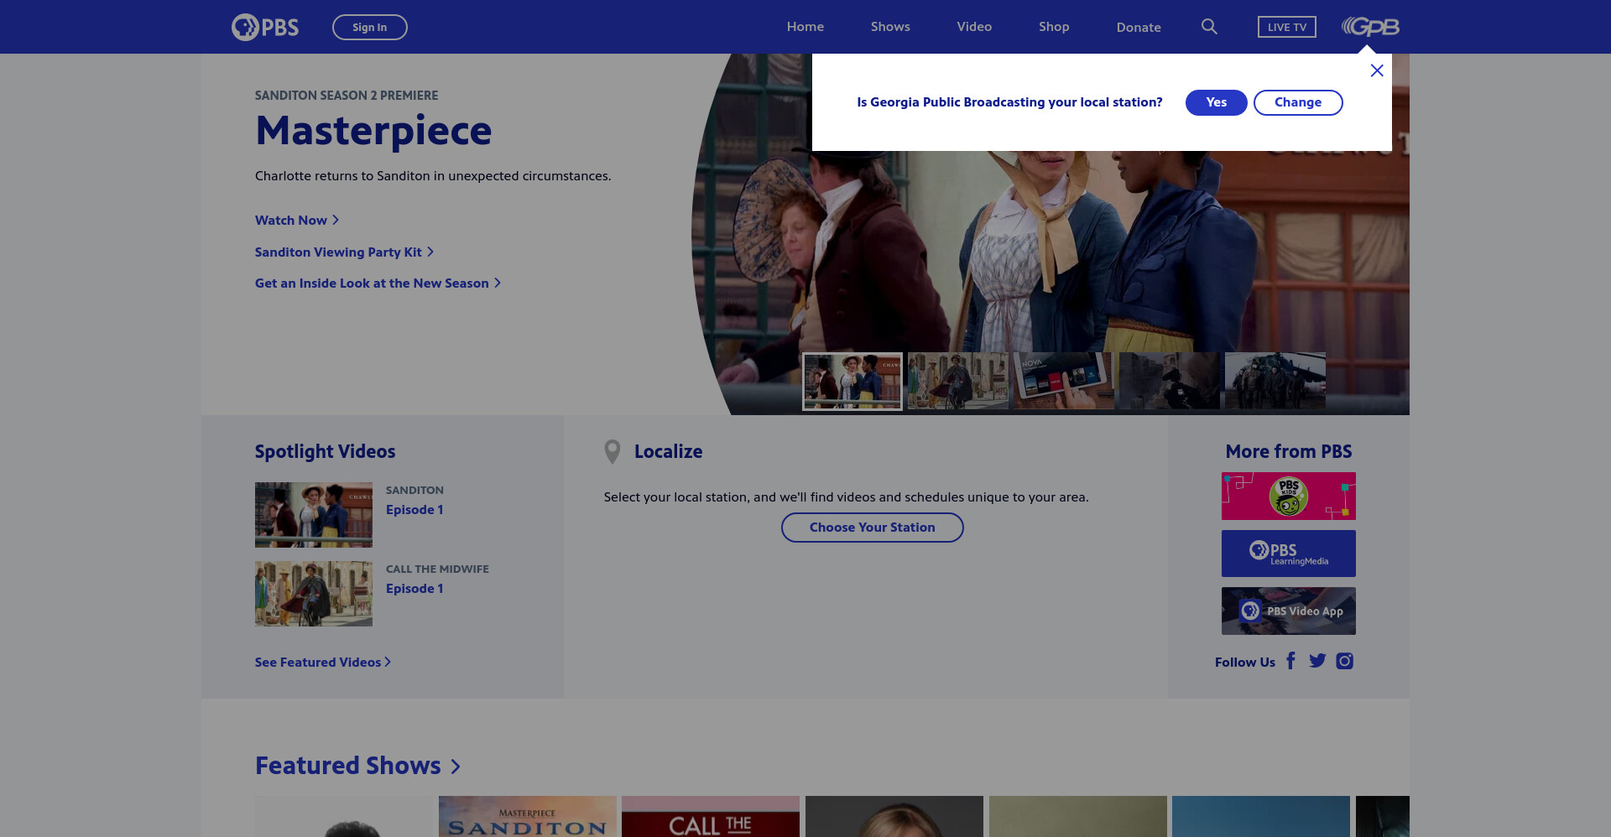Click the Masterpiece hero title
Screen dimensions: 1611x837
(373, 131)
